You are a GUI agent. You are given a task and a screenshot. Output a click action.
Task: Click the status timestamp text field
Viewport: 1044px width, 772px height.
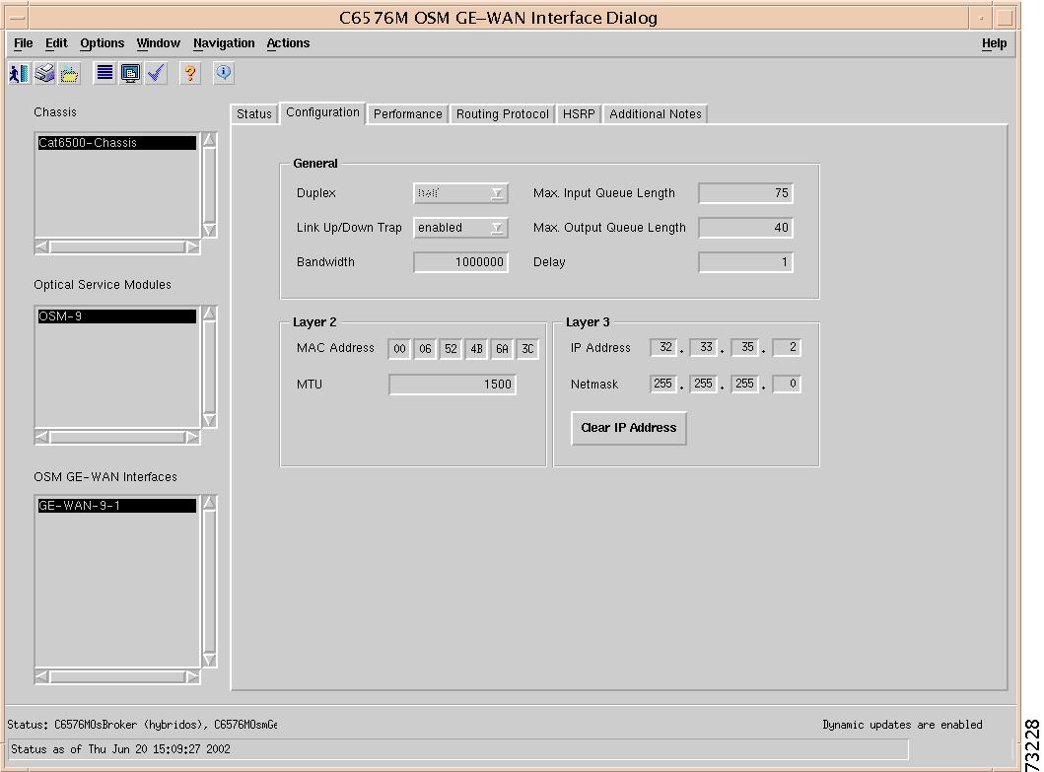pyautogui.click(x=458, y=748)
